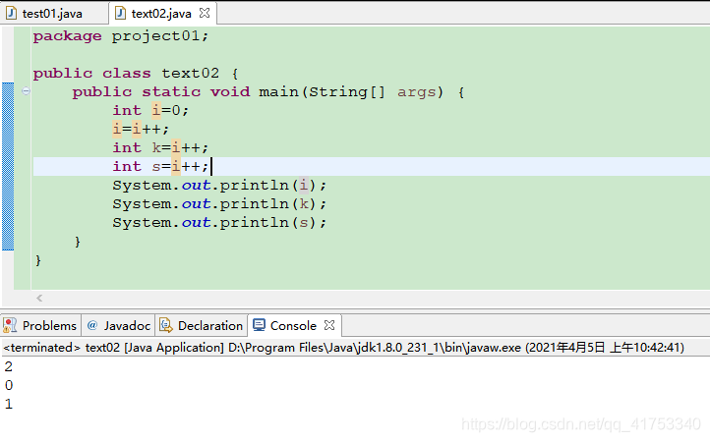This screenshot has width=710, height=442.
Task: Click the terminated process description in Console
Action: click(x=343, y=348)
